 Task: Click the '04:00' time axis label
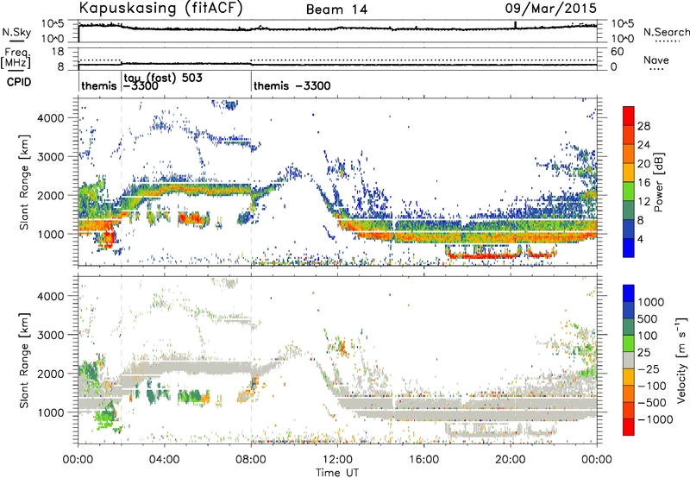165,460
